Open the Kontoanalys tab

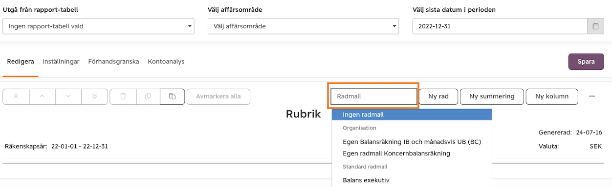166,61
